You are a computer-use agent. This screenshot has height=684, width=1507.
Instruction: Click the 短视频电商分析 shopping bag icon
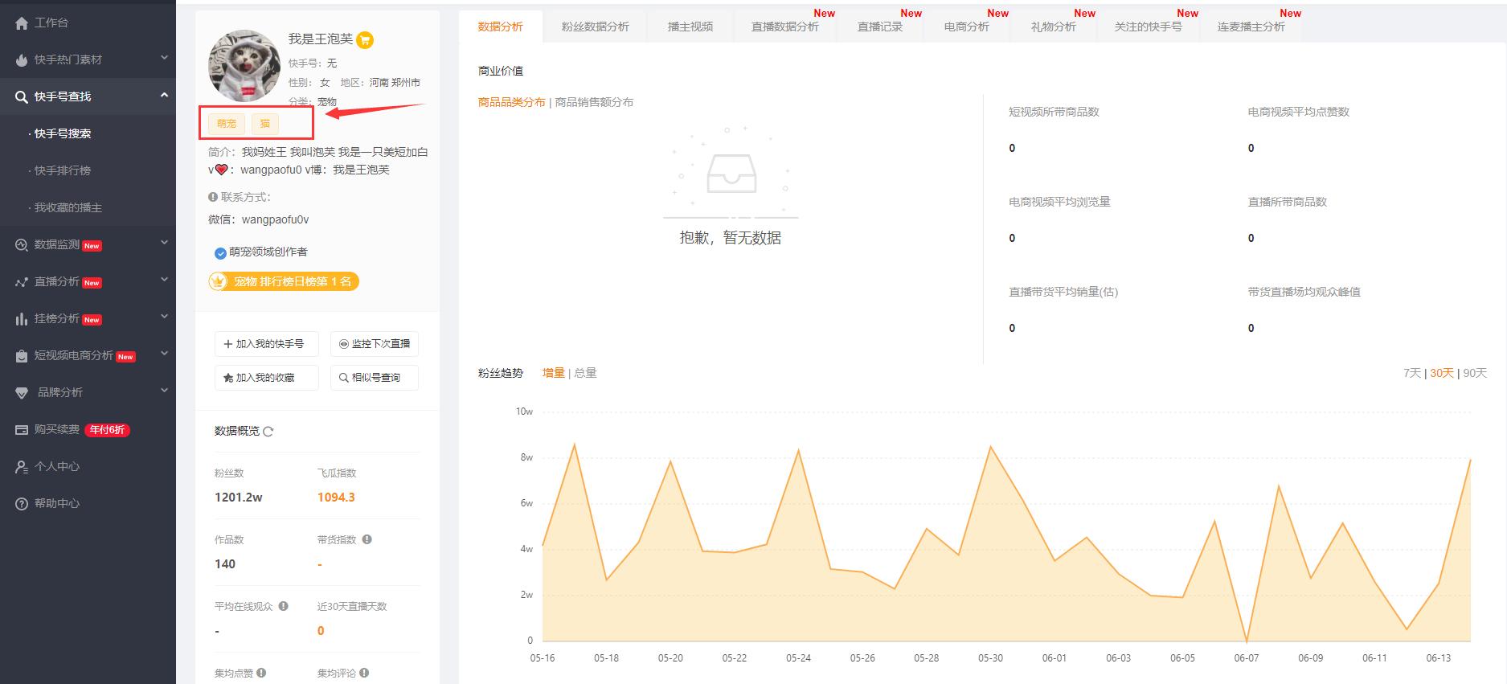click(x=22, y=356)
